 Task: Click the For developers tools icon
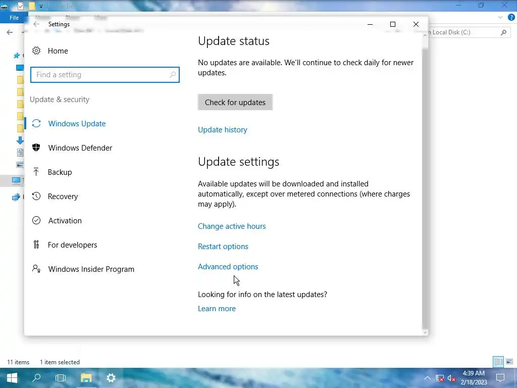[x=36, y=245]
